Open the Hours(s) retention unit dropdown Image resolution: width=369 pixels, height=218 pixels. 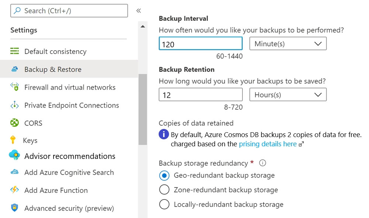coord(288,95)
